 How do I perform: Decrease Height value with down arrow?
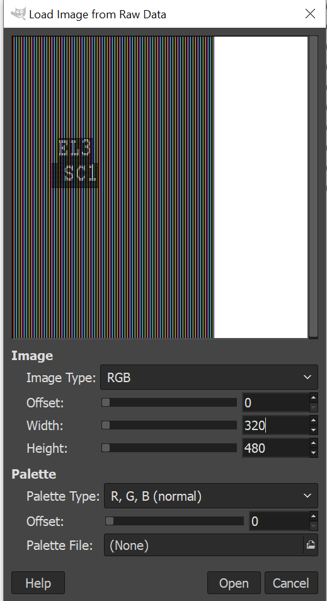(314, 453)
